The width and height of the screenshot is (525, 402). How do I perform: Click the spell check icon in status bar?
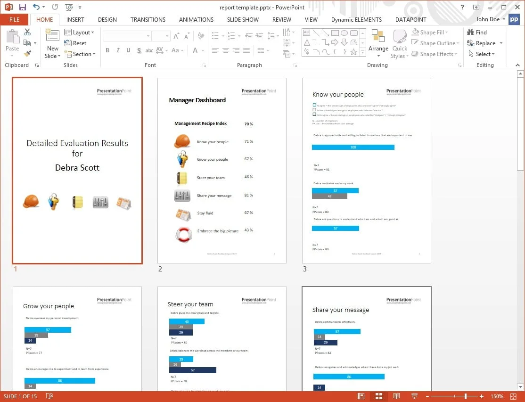click(49, 396)
